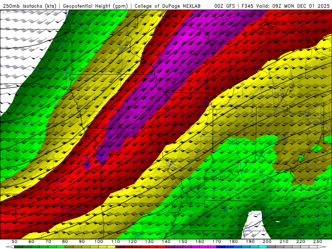Viewport: 332px width, 249px height.
Task: Click the 120 label on the color scale
Action: coord(132,242)
